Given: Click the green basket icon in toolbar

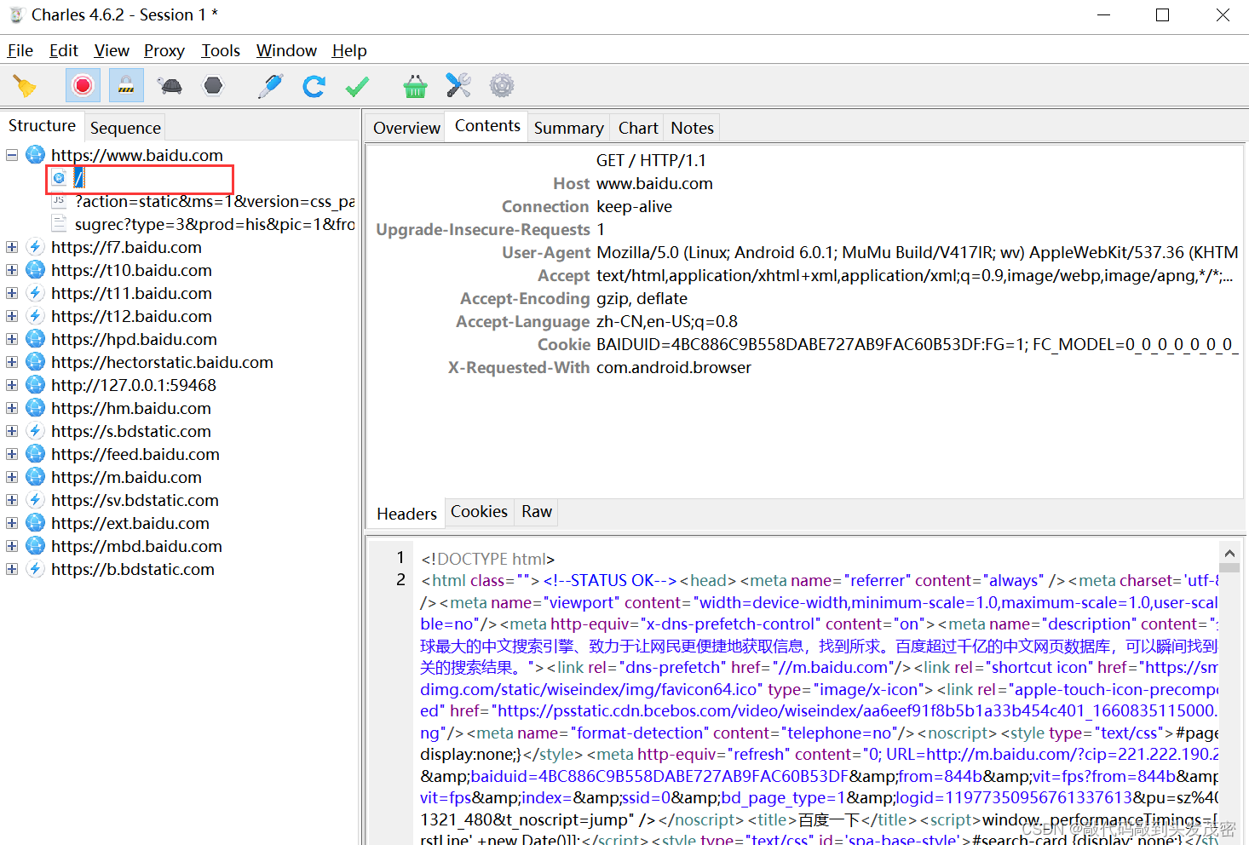Looking at the screenshot, I should pos(415,86).
